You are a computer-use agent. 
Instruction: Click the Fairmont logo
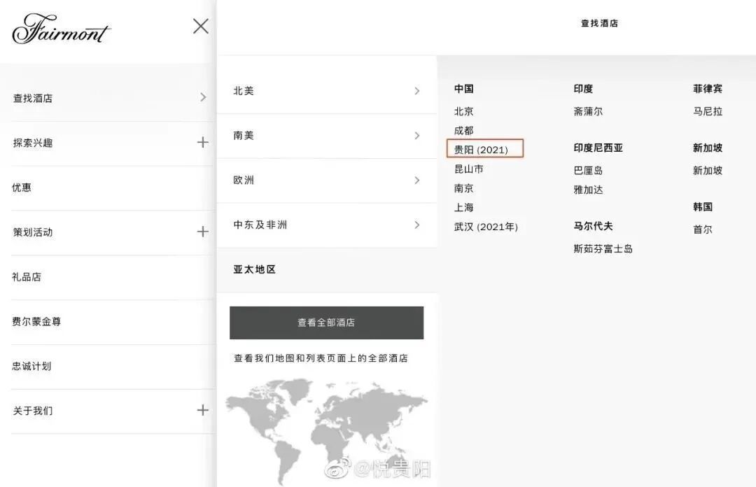click(x=61, y=29)
